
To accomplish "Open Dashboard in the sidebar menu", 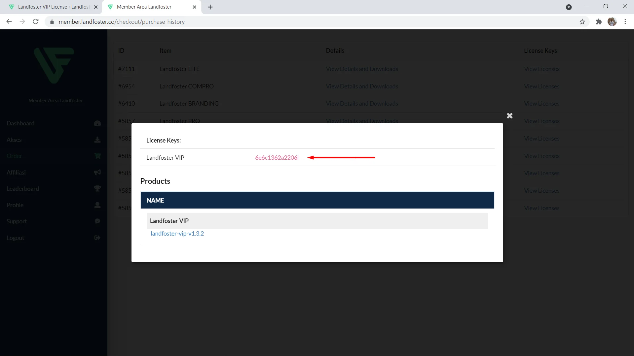I will 20,123.
